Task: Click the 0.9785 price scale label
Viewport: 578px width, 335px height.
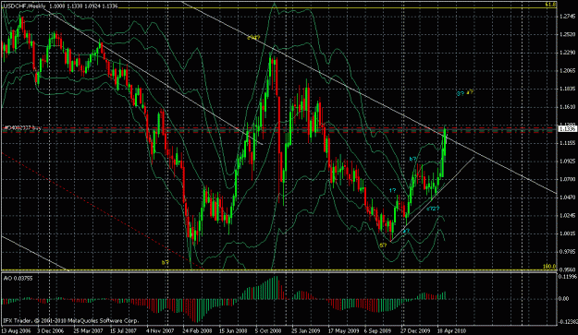Action: pos(567,252)
